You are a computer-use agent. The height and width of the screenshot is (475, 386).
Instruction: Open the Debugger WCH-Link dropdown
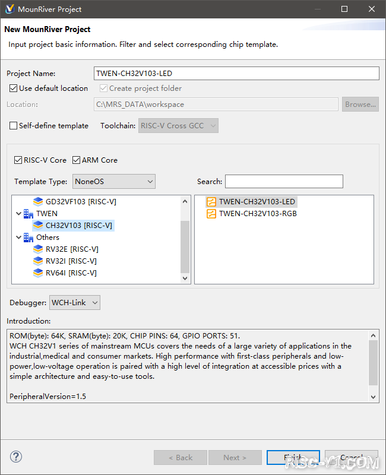coord(75,303)
